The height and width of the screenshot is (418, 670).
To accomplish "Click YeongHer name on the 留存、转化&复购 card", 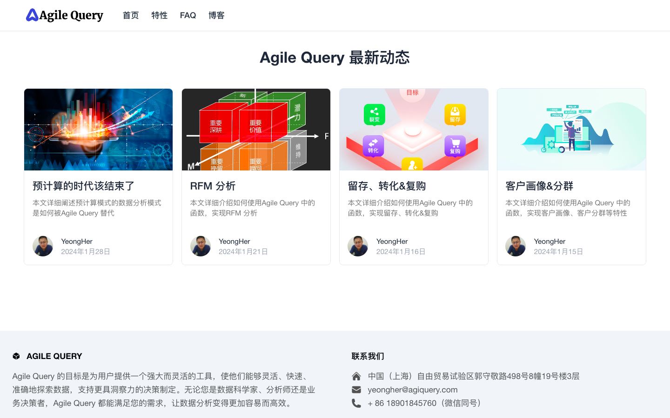I will (392, 242).
